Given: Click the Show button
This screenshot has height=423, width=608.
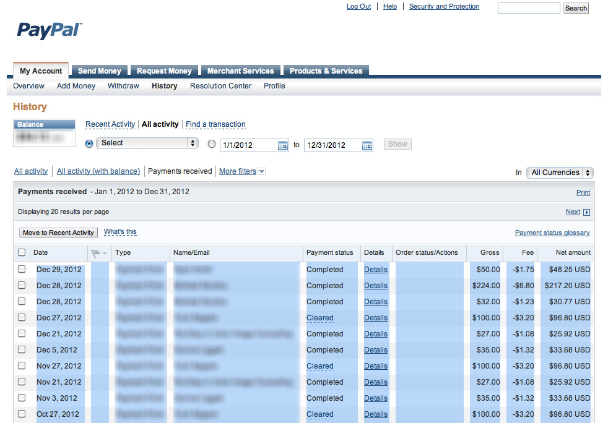Looking at the screenshot, I should click(x=397, y=144).
